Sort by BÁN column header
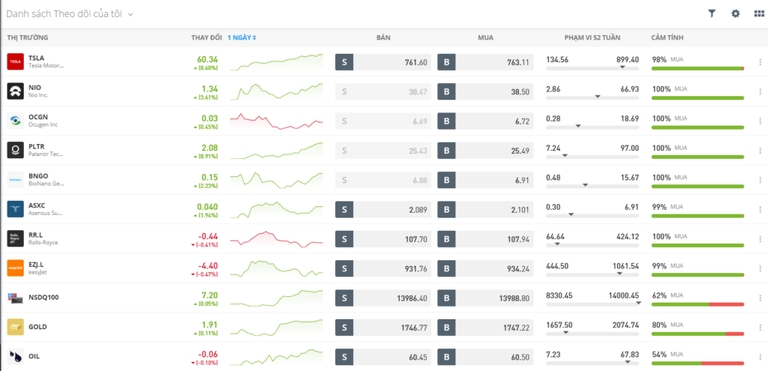This screenshot has width=768, height=371. [x=383, y=37]
